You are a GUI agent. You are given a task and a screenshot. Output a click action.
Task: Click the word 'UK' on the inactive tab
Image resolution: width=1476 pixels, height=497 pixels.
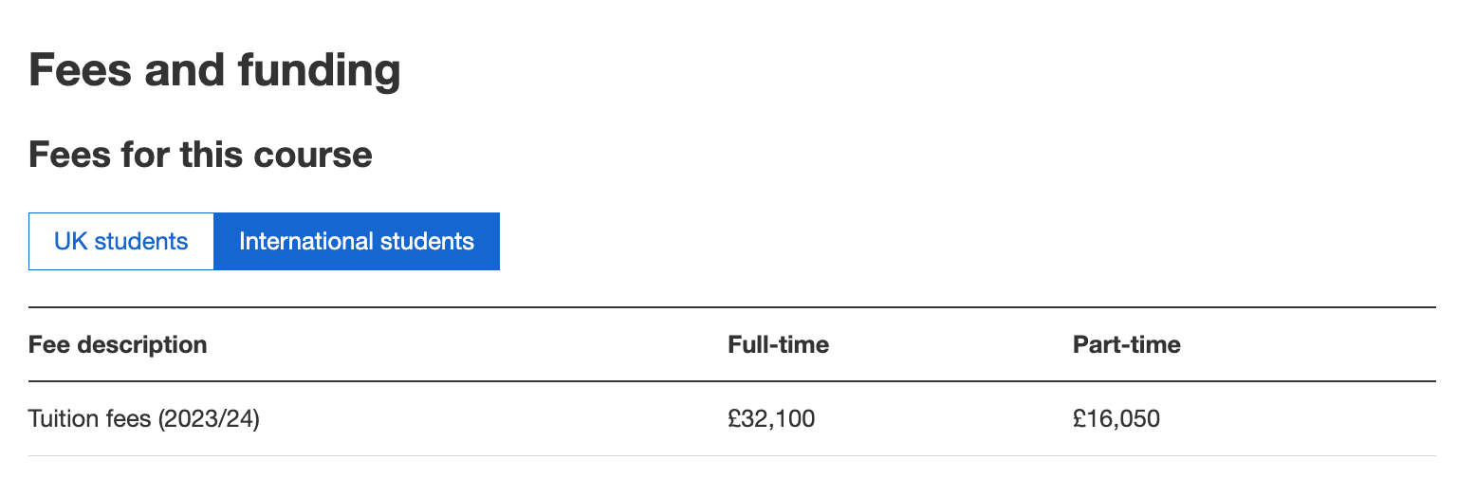tap(70, 241)
